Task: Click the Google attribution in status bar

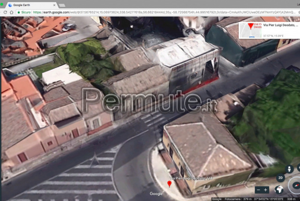Action: [x=217, y=199]
